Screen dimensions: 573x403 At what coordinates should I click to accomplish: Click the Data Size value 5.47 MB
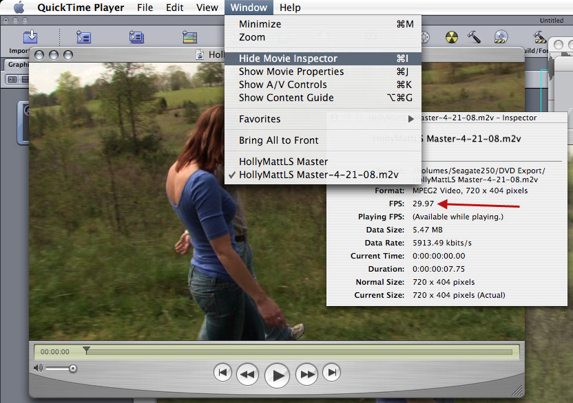pyautogui.click(x=428, y=230)
